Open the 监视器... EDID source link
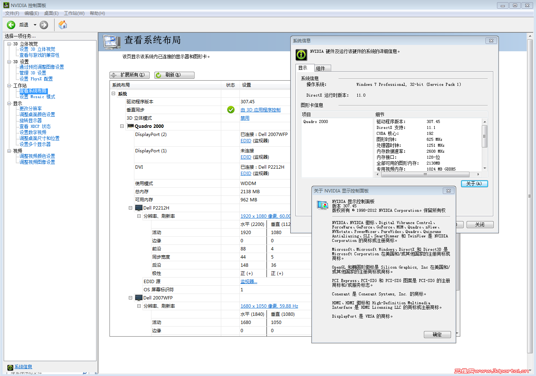The width and height of the screenshot is (536, 376). point(249,282)
